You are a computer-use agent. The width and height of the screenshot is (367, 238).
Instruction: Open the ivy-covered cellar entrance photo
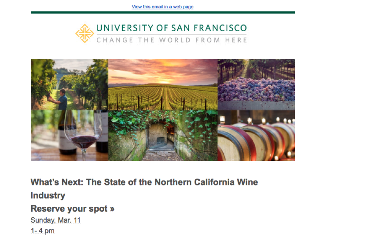coord(163,135)
